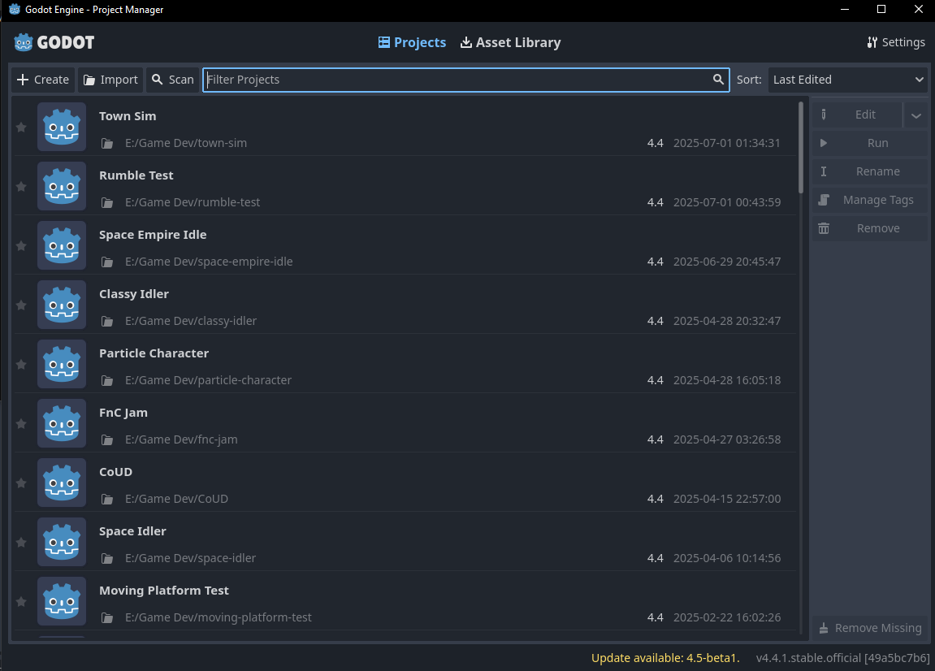Viewport: 935px width, 671px height.
Task: Click the search magnifier in filter box
Action: (x=719, y=80)
